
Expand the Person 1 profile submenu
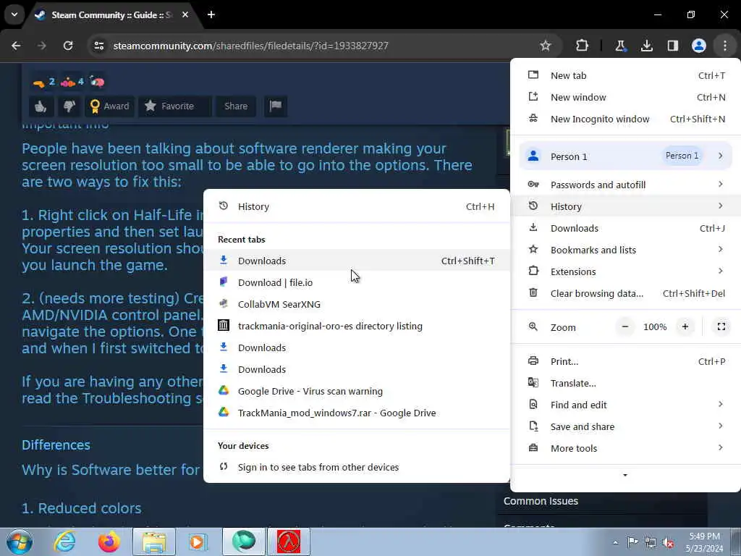[x=625, y=156]
